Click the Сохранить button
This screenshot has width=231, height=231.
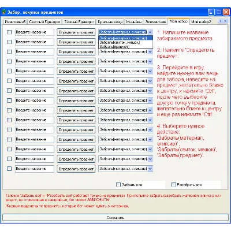[x=115, y=218]
